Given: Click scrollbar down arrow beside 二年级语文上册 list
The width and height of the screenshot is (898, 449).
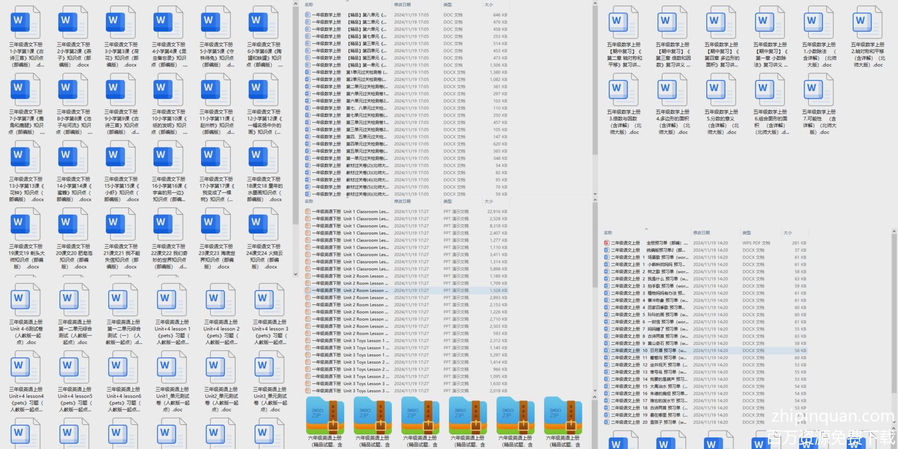Looking at the screenshot, I should (894, 422).
